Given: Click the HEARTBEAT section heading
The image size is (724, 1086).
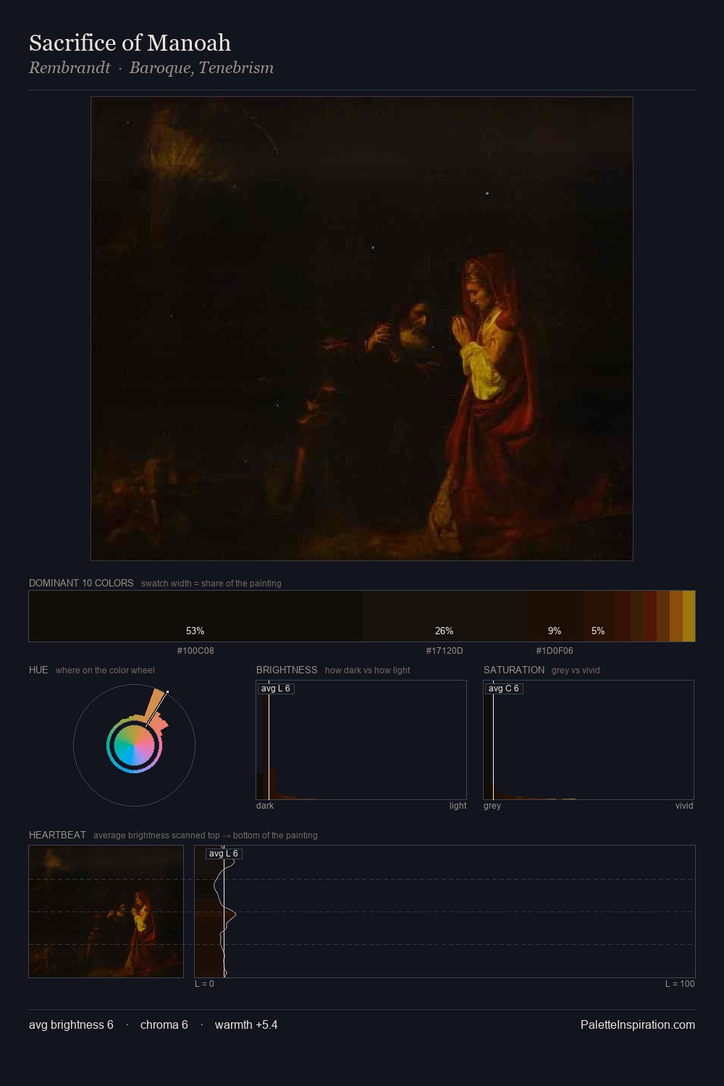Looking at the screenshot, I should 57,835.
